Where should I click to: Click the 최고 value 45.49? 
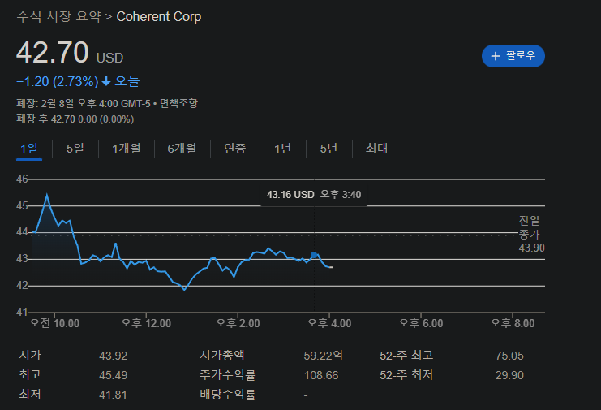pos(113,375)
